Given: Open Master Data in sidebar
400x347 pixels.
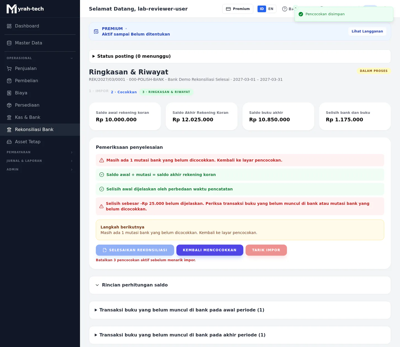Looking at the screenshot, I should pos(40,43).
